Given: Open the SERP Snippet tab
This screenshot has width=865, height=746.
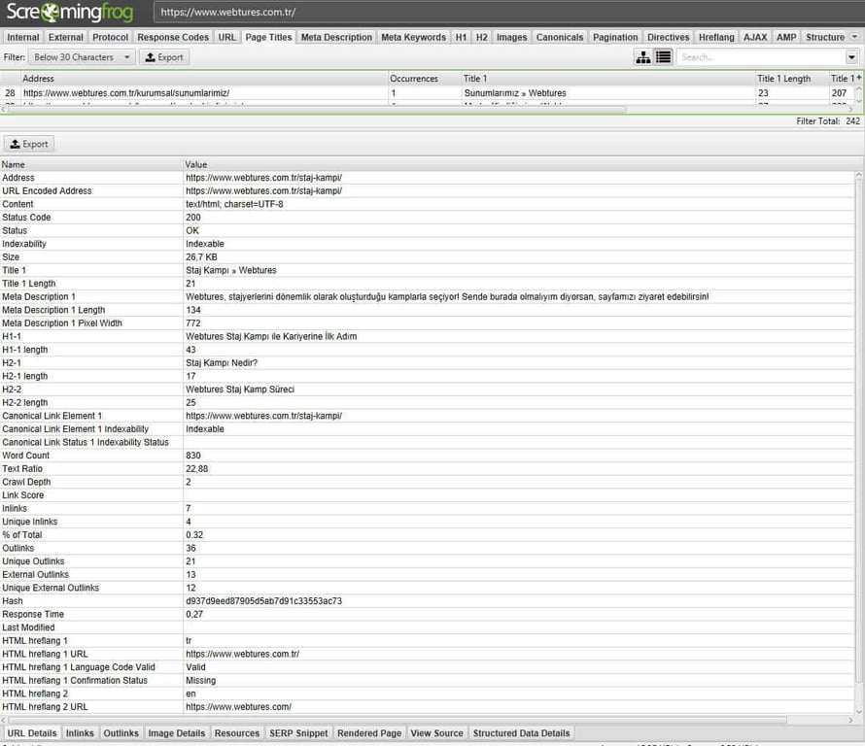Looking at the screenshot, I should point(298,732).
